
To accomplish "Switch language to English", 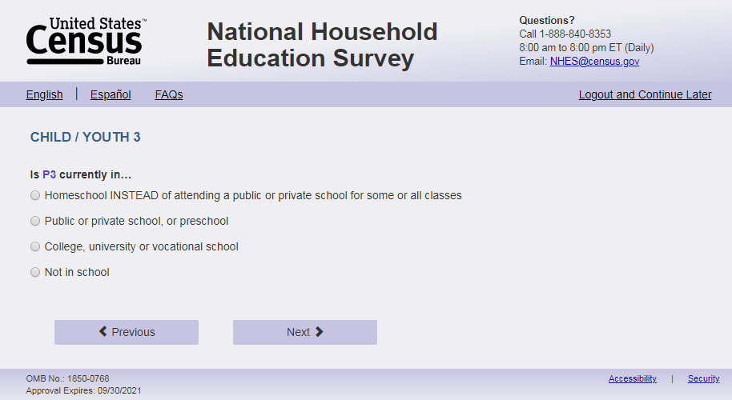I will pos(44,94).
